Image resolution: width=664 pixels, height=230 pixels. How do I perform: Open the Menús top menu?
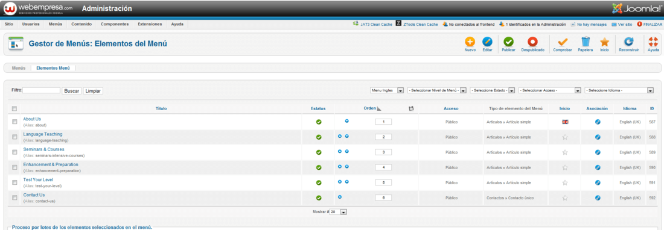[x=56, y=24]
